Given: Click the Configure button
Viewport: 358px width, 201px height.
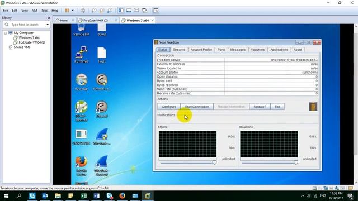Looking at the screenshot, I should coord(169,107).
